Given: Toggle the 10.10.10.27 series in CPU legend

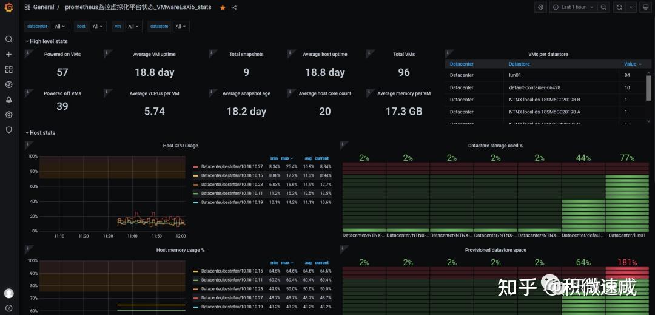Looking at the screenshot, I should (x=227, y=166).
